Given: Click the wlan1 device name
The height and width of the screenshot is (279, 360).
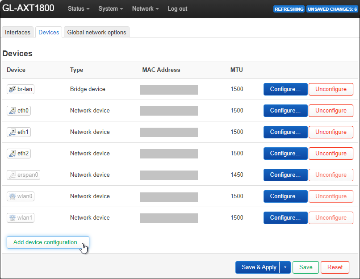Looking at the screenshot, I should point(25,217).
